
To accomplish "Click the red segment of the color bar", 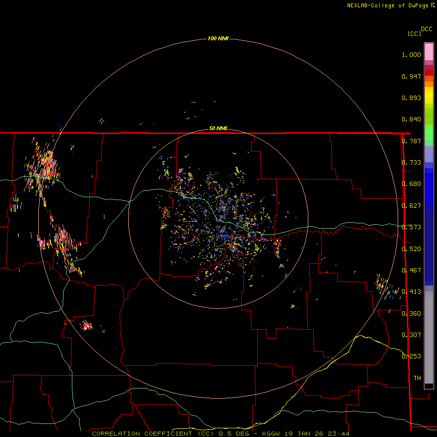I will point(429,73).
